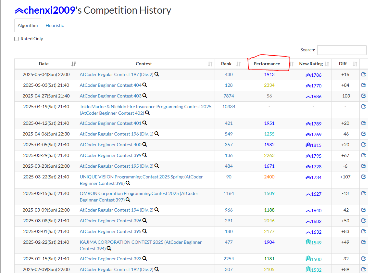The image size is (375, 273).
Task: Click magnifier beside AtCoder Regular Contest 194
Action: click(156, 210)
